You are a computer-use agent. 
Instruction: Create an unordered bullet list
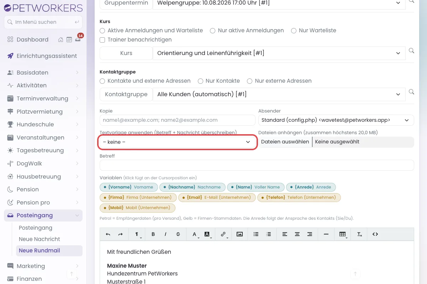click(256, 234)
